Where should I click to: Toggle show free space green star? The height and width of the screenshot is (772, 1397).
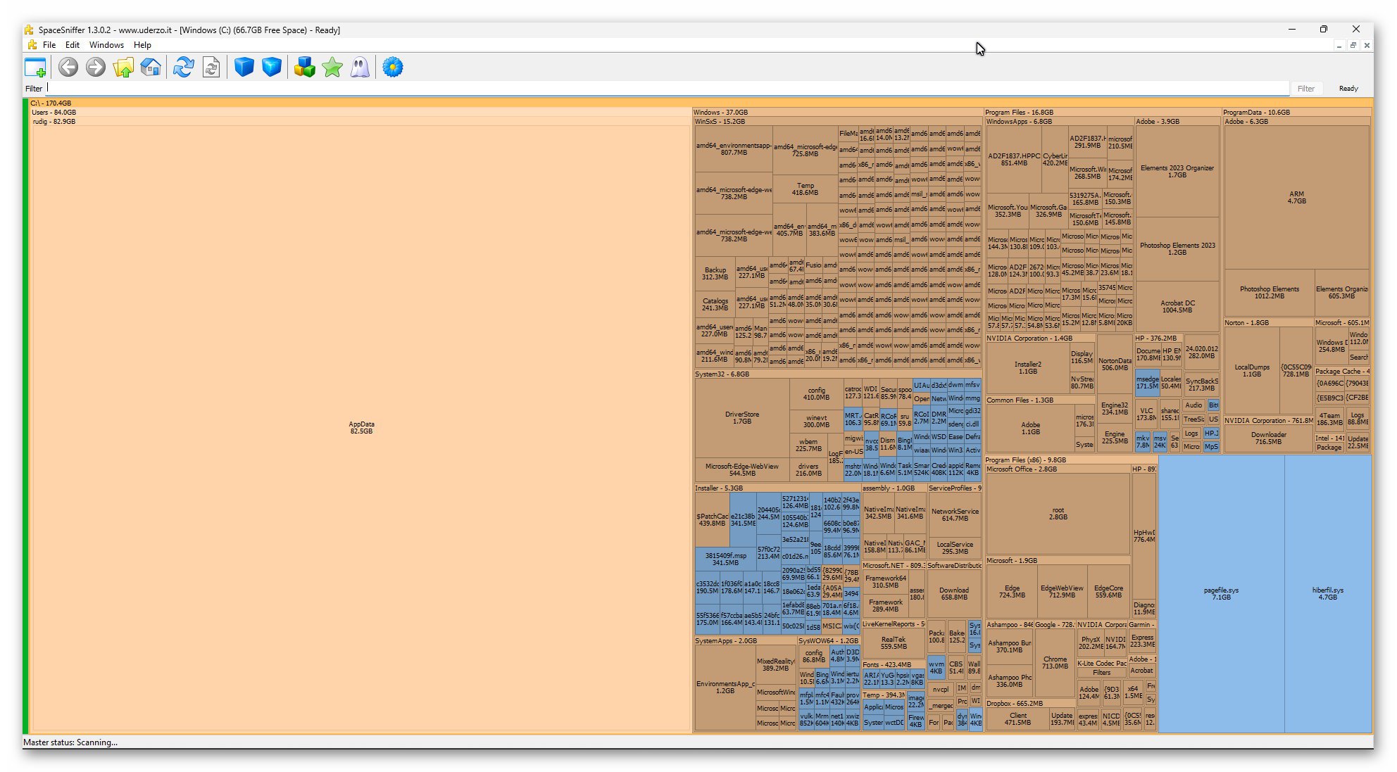(x=332, y=68)
